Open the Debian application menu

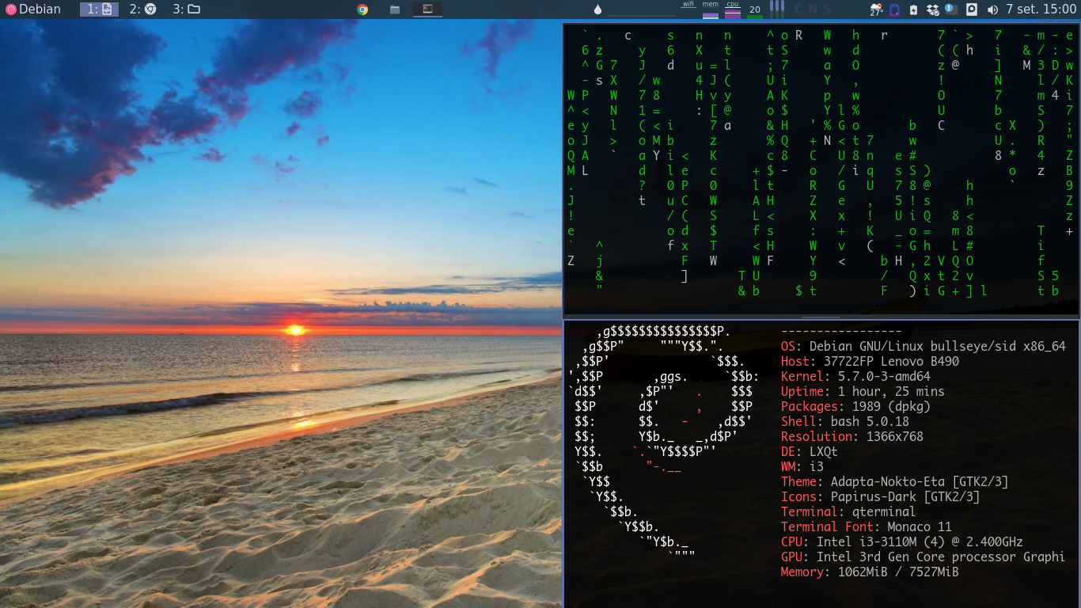point(33,9)
